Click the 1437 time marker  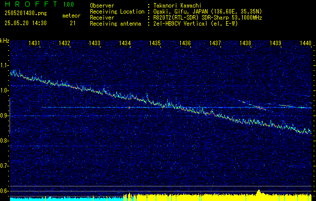click(x=215, y=43)
